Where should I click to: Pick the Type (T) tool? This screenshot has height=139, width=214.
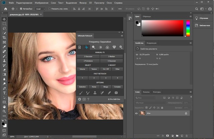[4, 93]
